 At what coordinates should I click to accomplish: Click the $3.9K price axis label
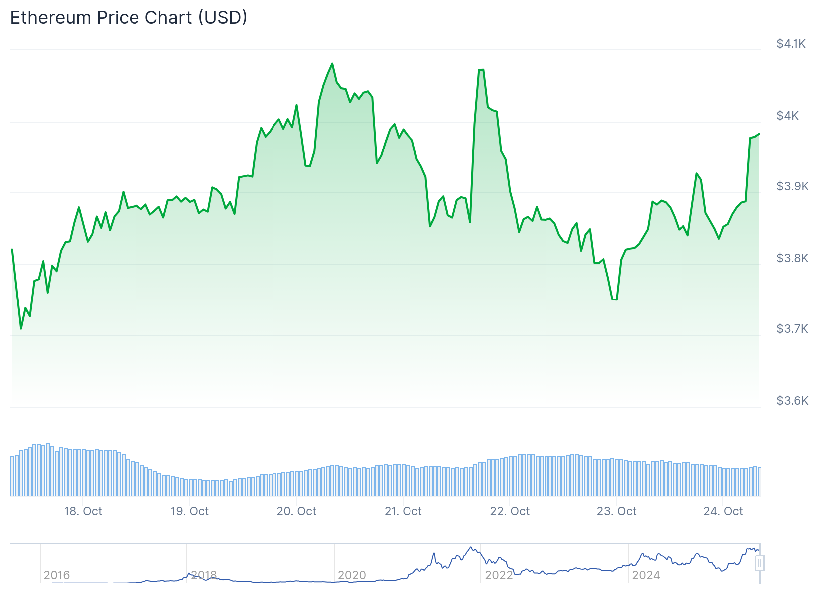click(792, 186)
